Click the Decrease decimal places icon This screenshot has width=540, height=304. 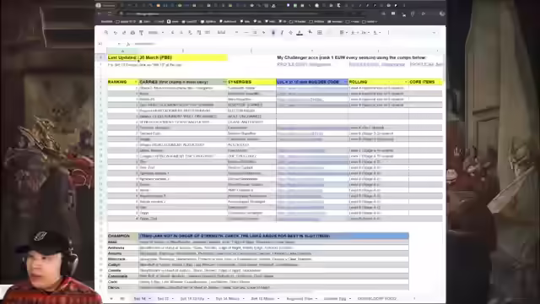coord(190,32)
